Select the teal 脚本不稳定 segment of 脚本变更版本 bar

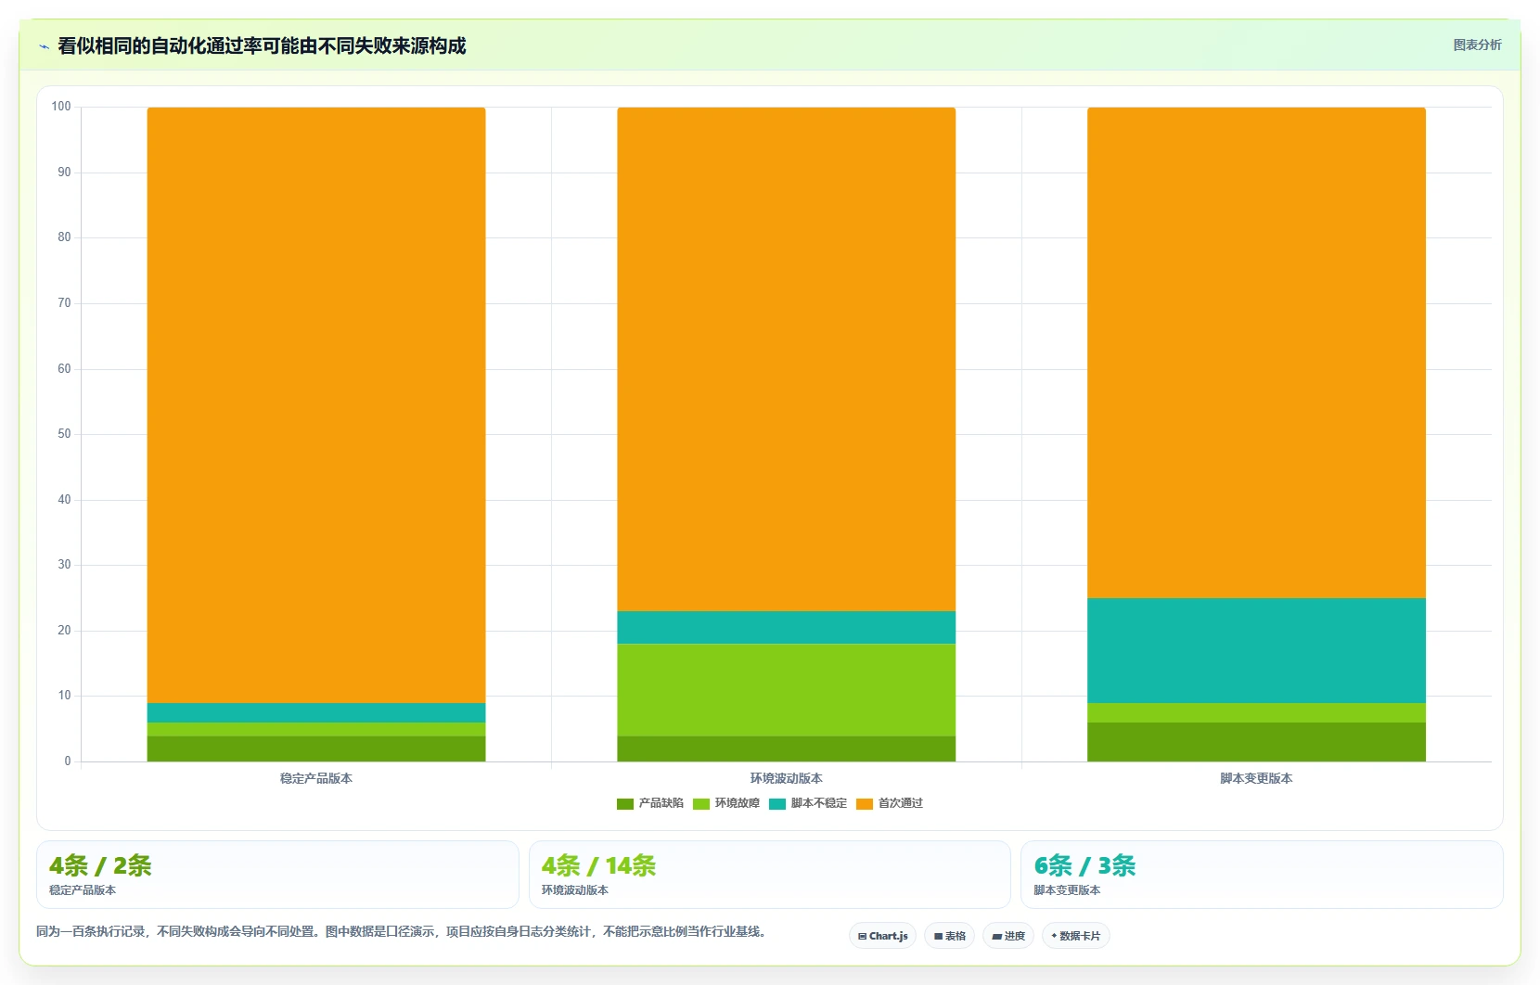pos(1256,650)
